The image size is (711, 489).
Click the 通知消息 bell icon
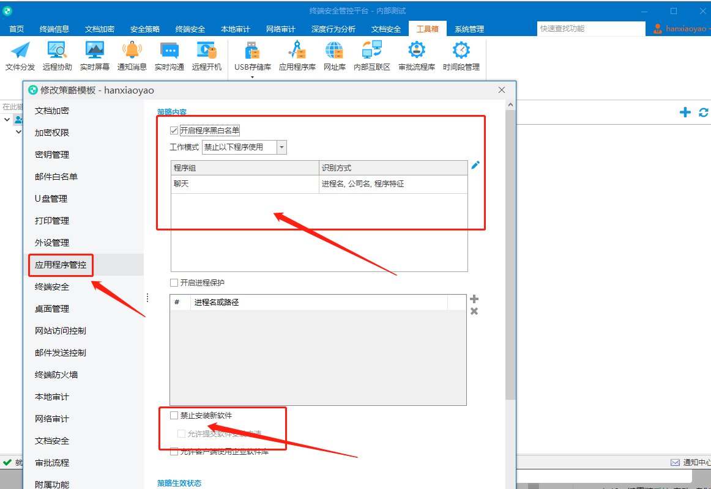[x=132, y=56]
